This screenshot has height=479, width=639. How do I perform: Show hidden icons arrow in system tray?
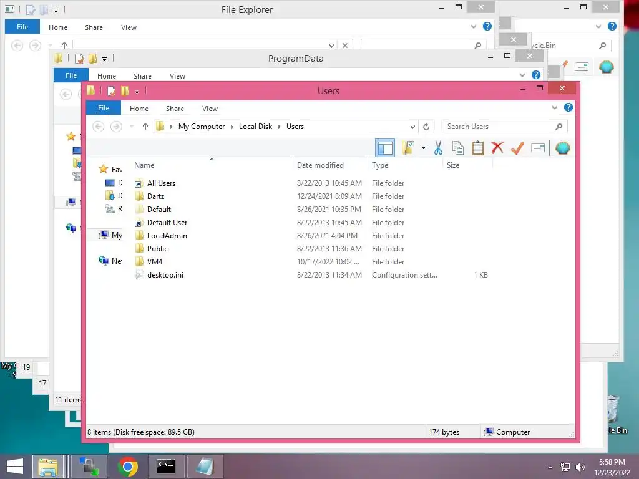tap(550, 467)
